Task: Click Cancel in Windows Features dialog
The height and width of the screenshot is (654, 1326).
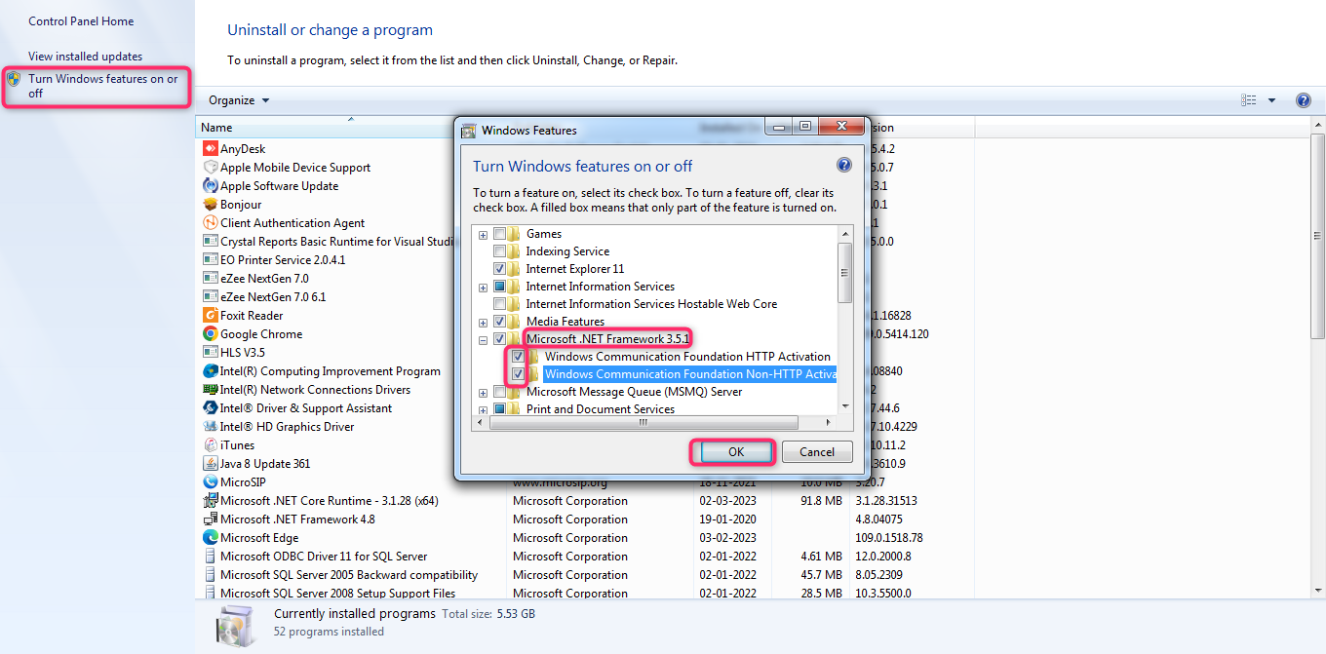Action: pyautogui.click(x=817, y=452)
